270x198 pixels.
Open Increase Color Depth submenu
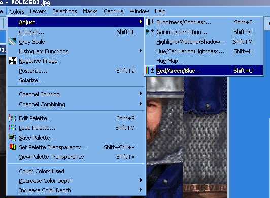tap(76, 190)
